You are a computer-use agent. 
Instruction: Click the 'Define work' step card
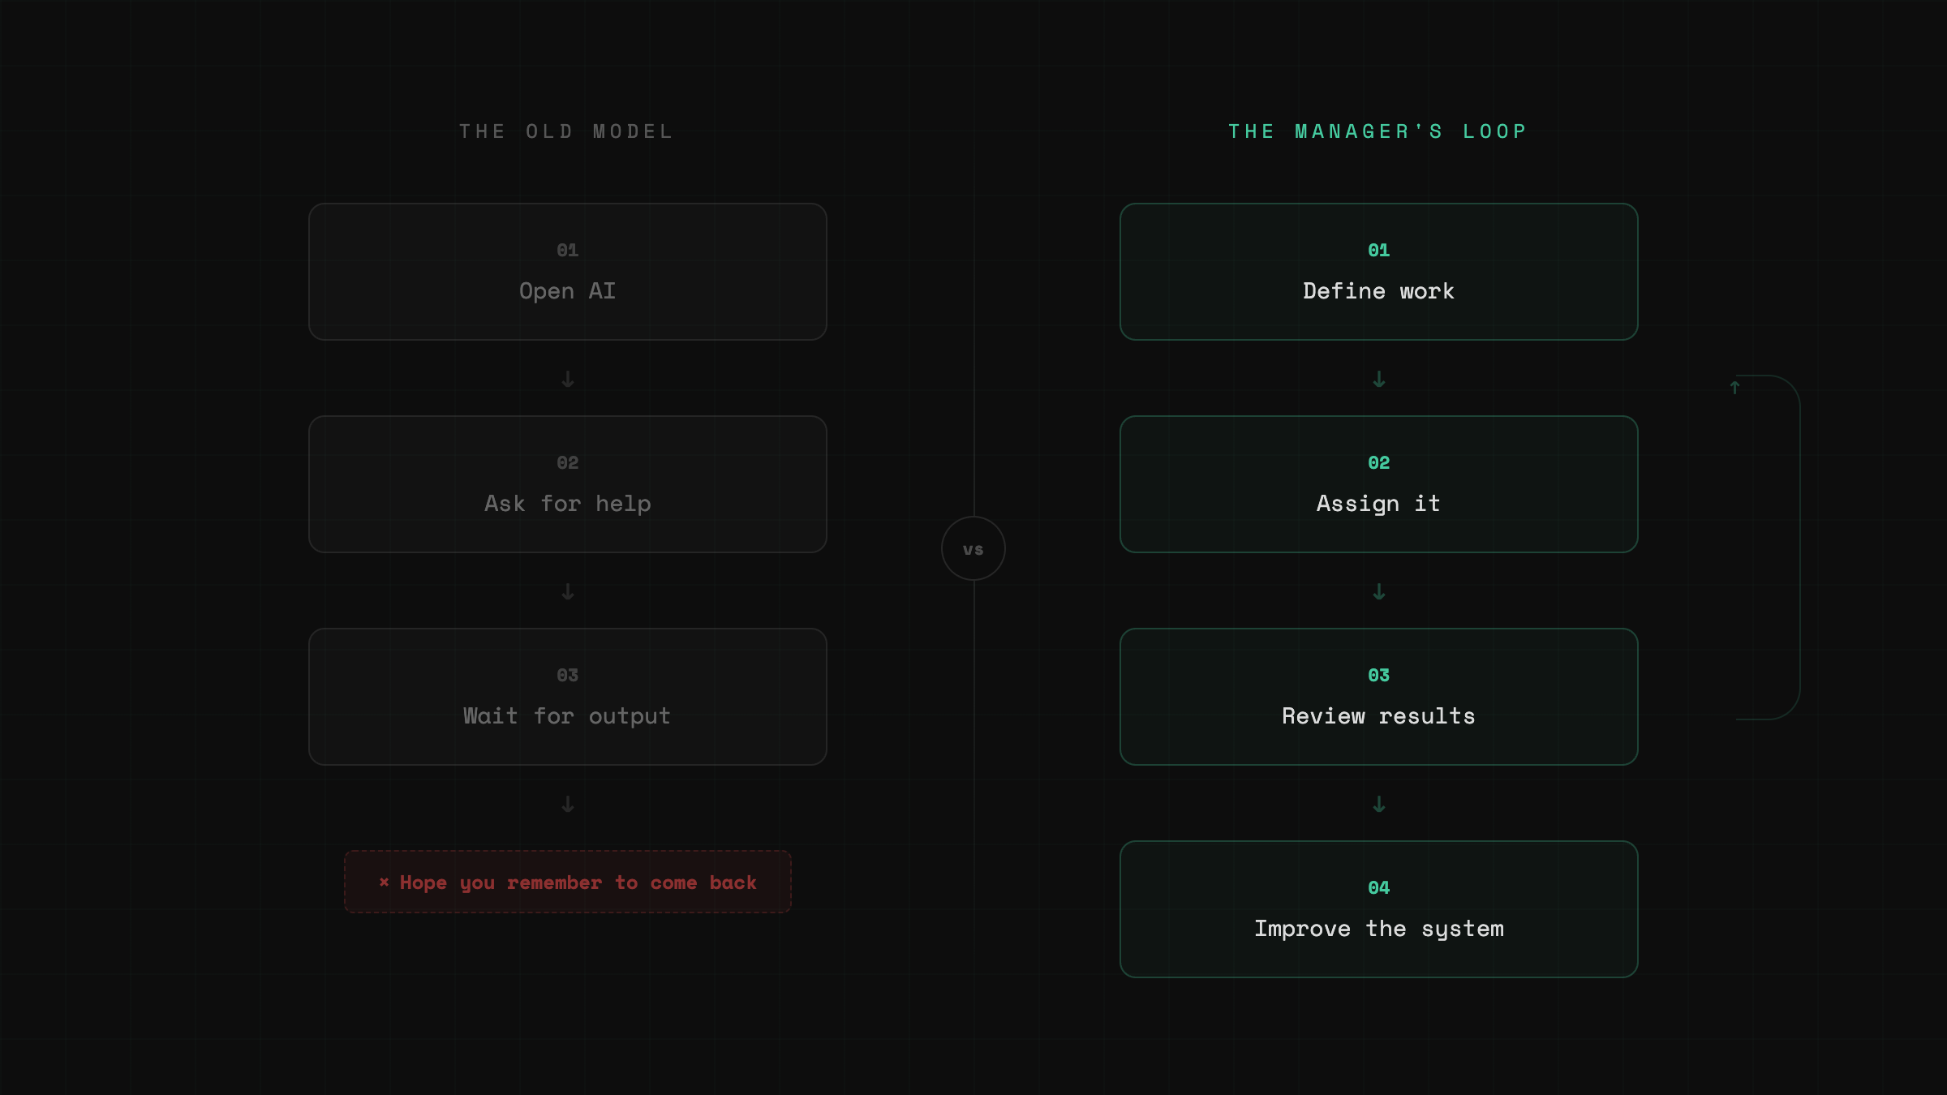(x=1378, y=272)
